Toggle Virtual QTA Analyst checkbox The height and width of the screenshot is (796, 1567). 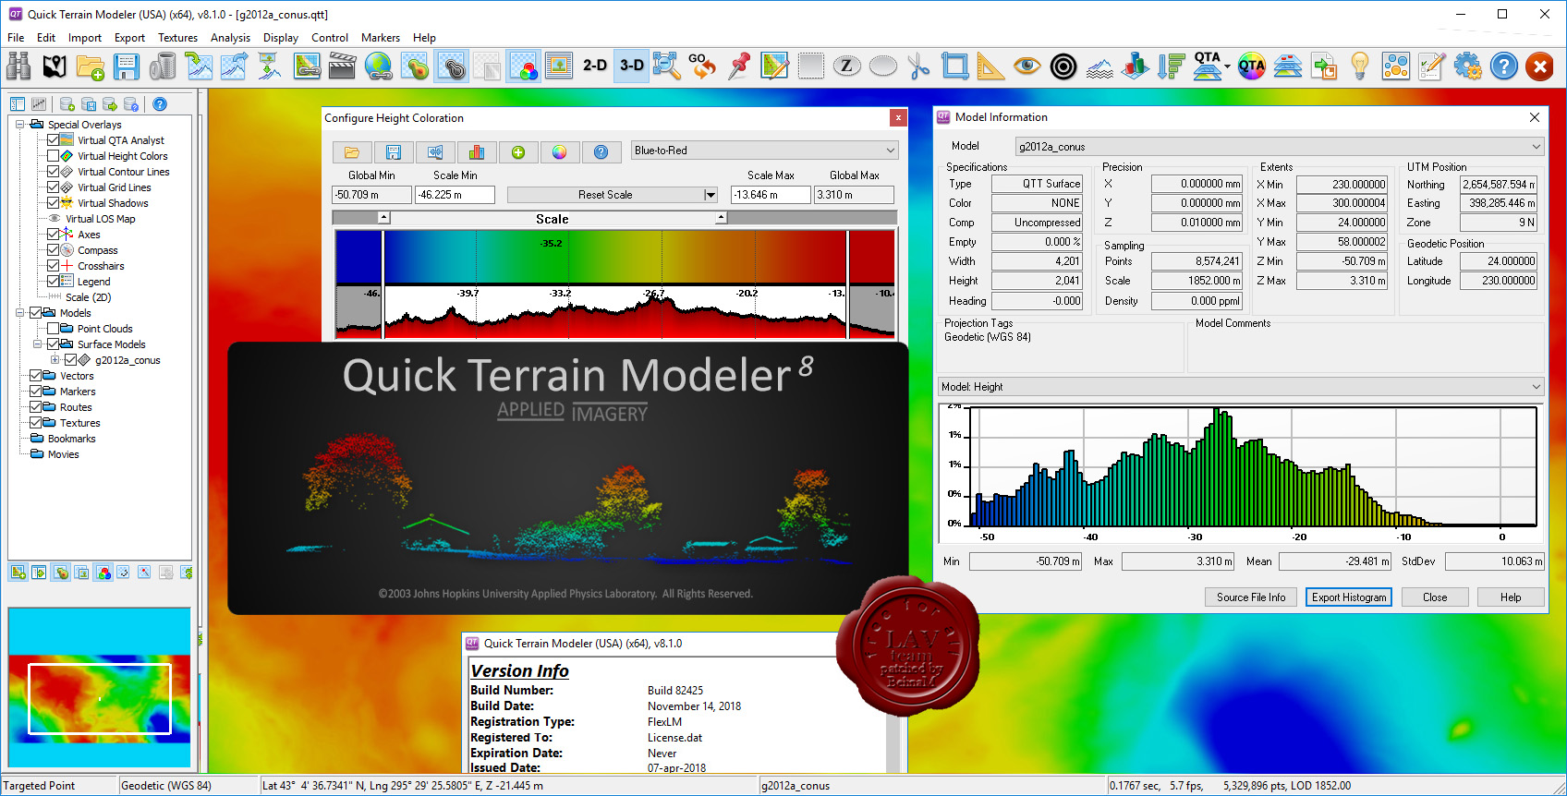54,140
